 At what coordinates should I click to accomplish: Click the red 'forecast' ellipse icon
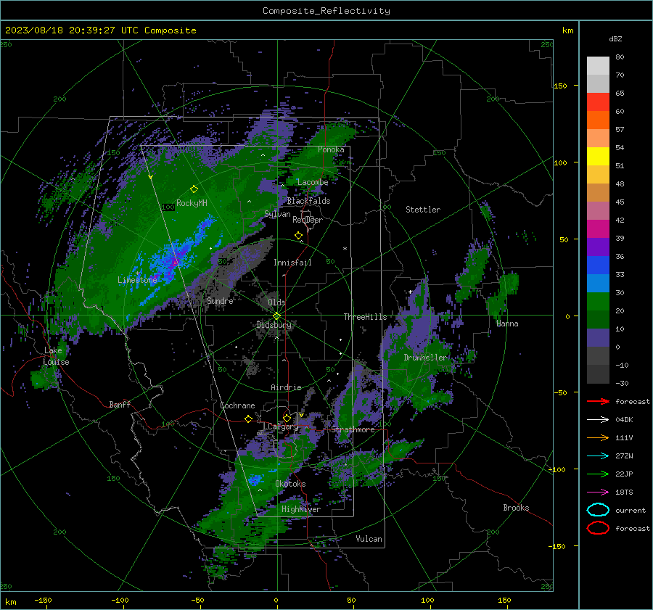[x=598, y=528]
